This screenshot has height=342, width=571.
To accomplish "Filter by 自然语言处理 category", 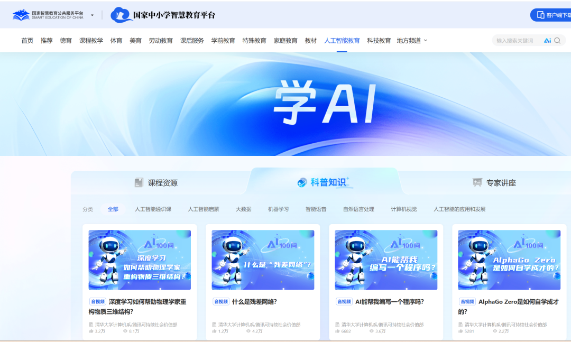I will tap(358, 209).
